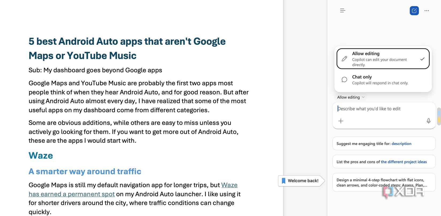
Task: Click the Sub: My dashboard goes beyond line
Action: 95,70
